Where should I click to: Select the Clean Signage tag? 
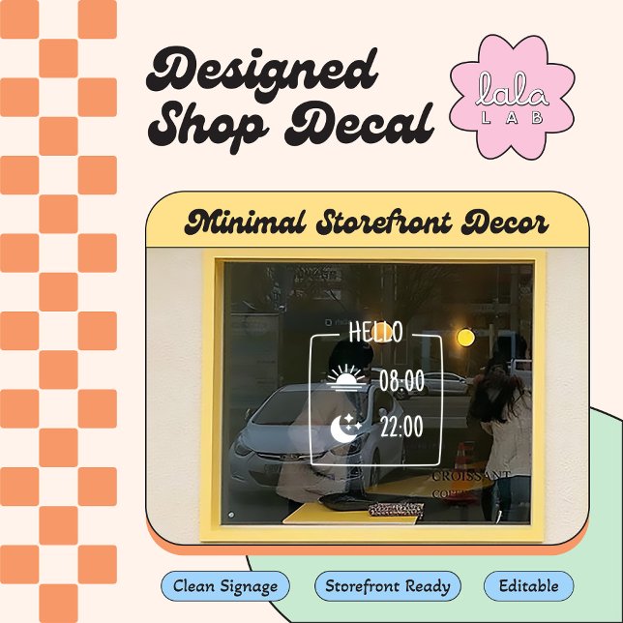coord(224,586)
